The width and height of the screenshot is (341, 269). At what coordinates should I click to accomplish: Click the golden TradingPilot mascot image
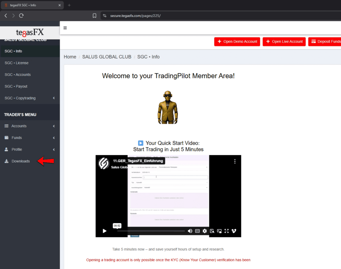[168, 107]
